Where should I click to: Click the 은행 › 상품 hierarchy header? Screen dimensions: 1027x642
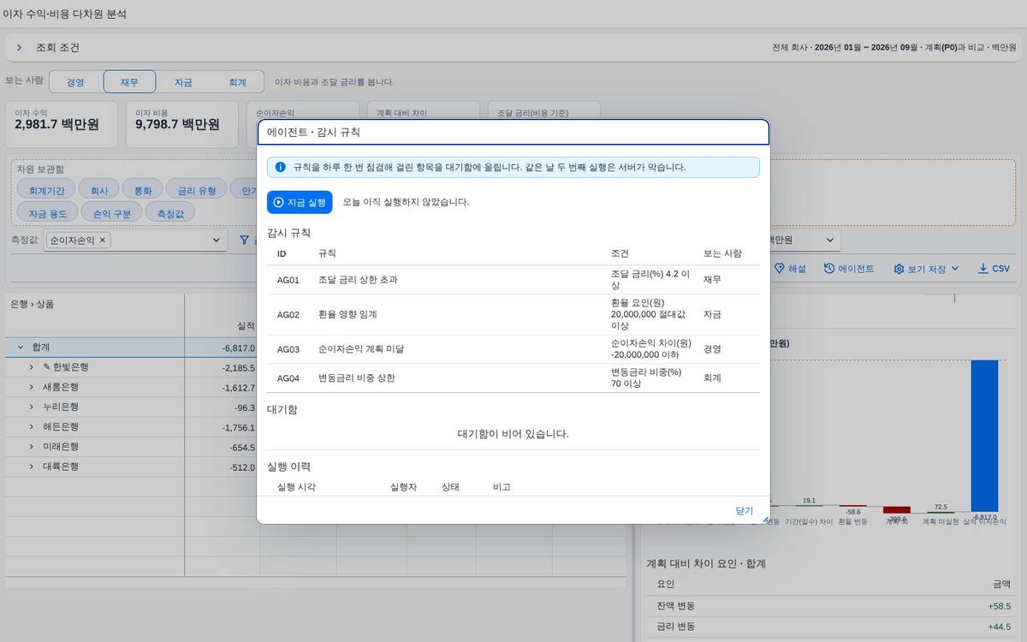tap(33, 304)
